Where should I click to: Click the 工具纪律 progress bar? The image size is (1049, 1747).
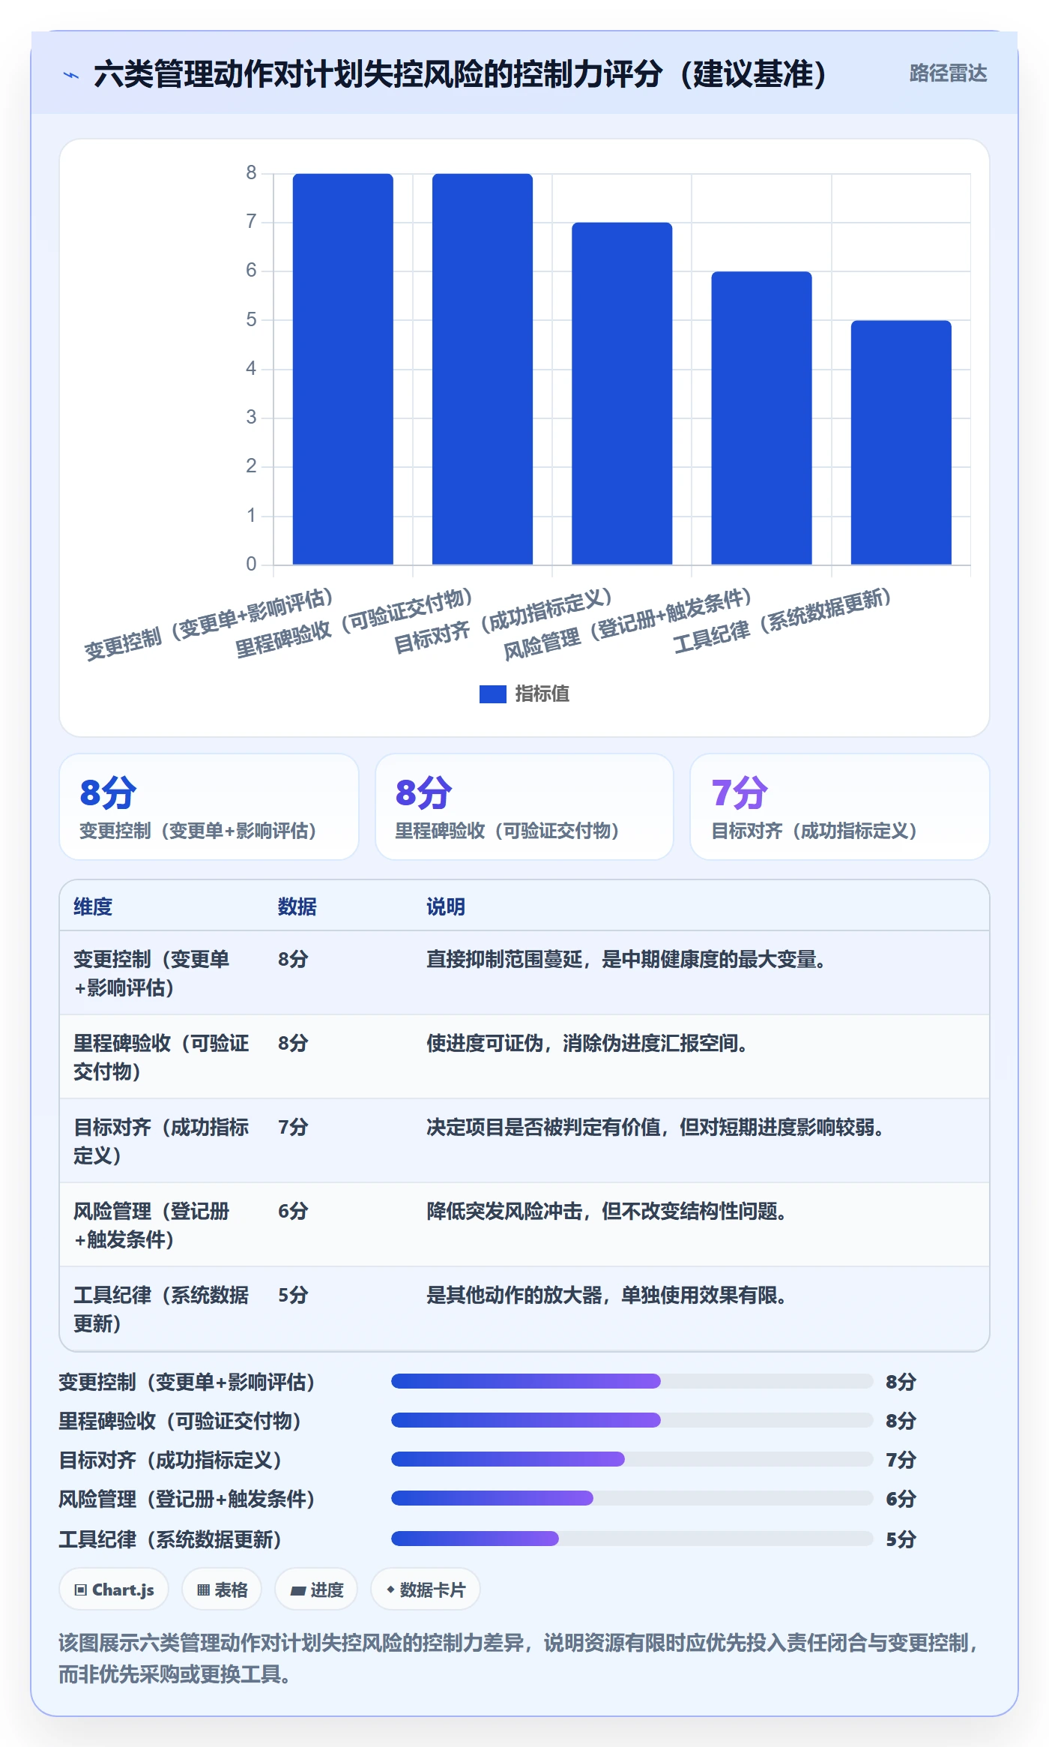[632, 1539]
